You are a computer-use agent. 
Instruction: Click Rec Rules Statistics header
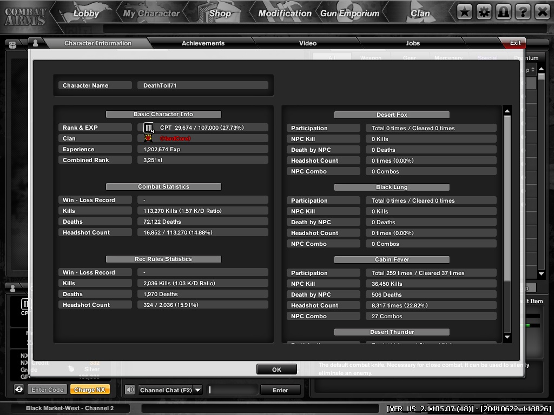click(x=163, y=259)
